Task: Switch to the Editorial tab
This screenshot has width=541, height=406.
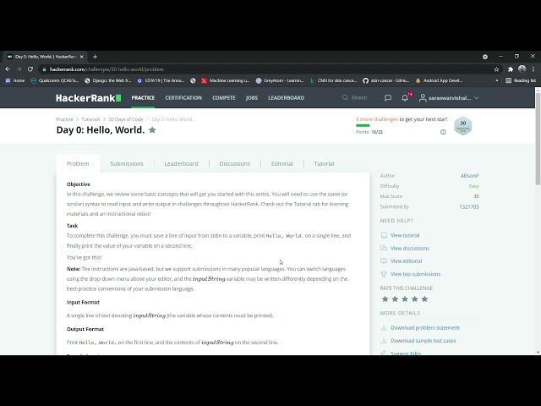Action: (x=281, y=163)
